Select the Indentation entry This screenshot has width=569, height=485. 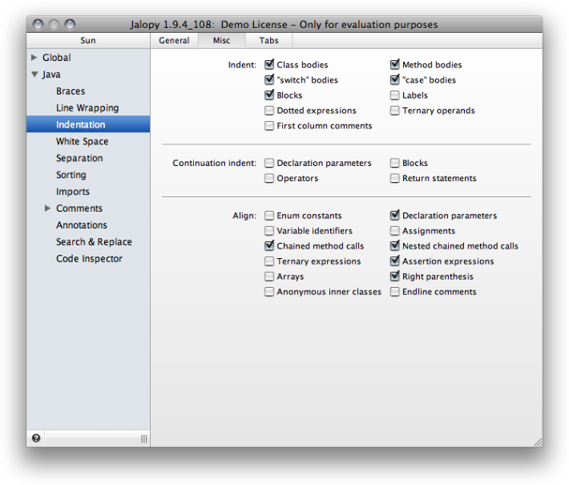[x=88, y=124]
